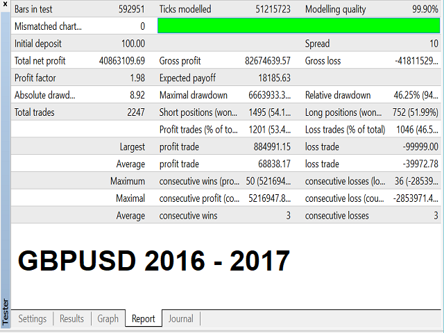
Task: Click average loss trade value -39972.78
Action: (420, 164)
